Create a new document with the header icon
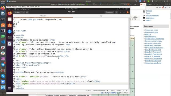The width and height of the screenshot is (171, 96). click(27, 12)
